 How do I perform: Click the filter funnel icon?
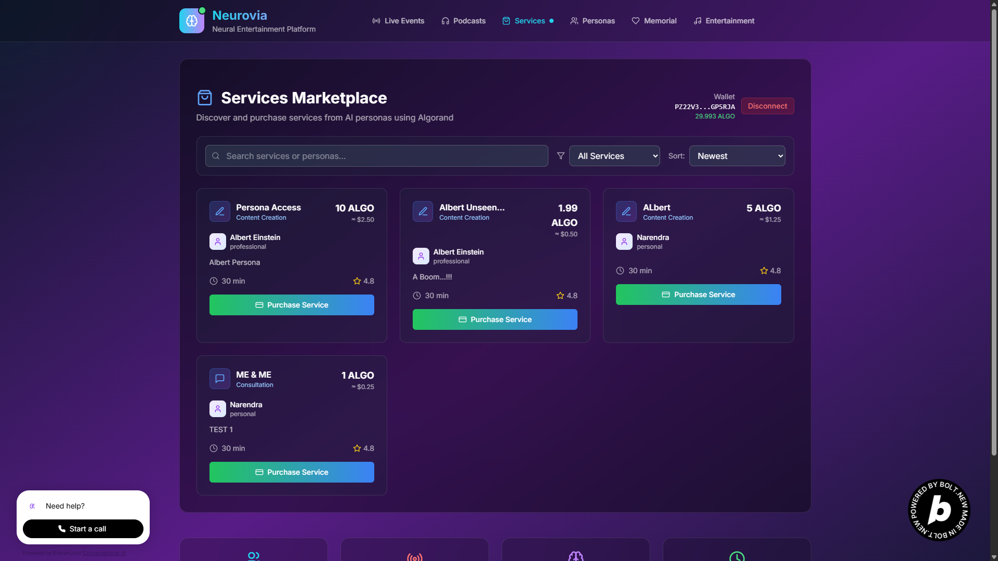560,156
